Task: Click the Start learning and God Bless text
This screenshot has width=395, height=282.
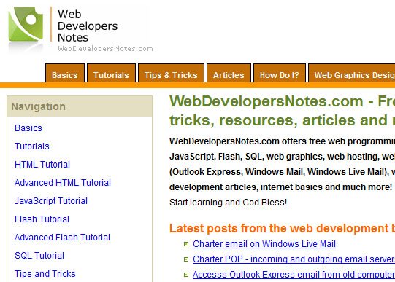Action: 229,203
